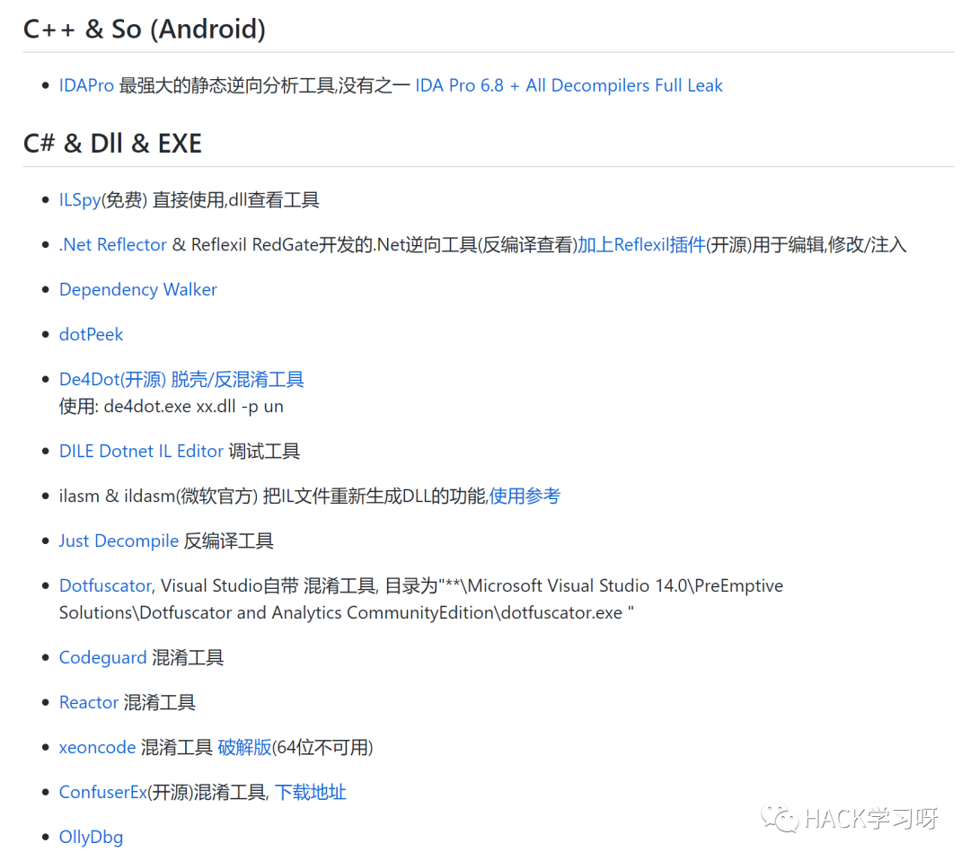Image resolution: width=970 pixels, height=861 pixels.
Task: Go to the dotPeek link
Action: point(91,335)
